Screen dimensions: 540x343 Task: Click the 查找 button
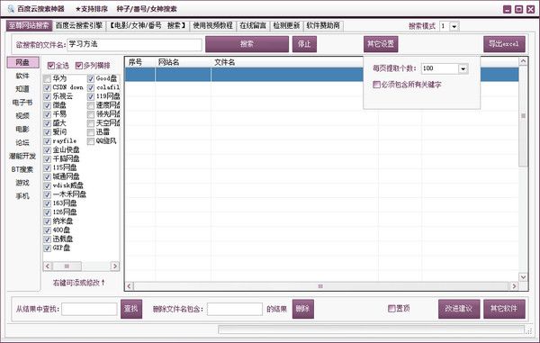[130, 309]
